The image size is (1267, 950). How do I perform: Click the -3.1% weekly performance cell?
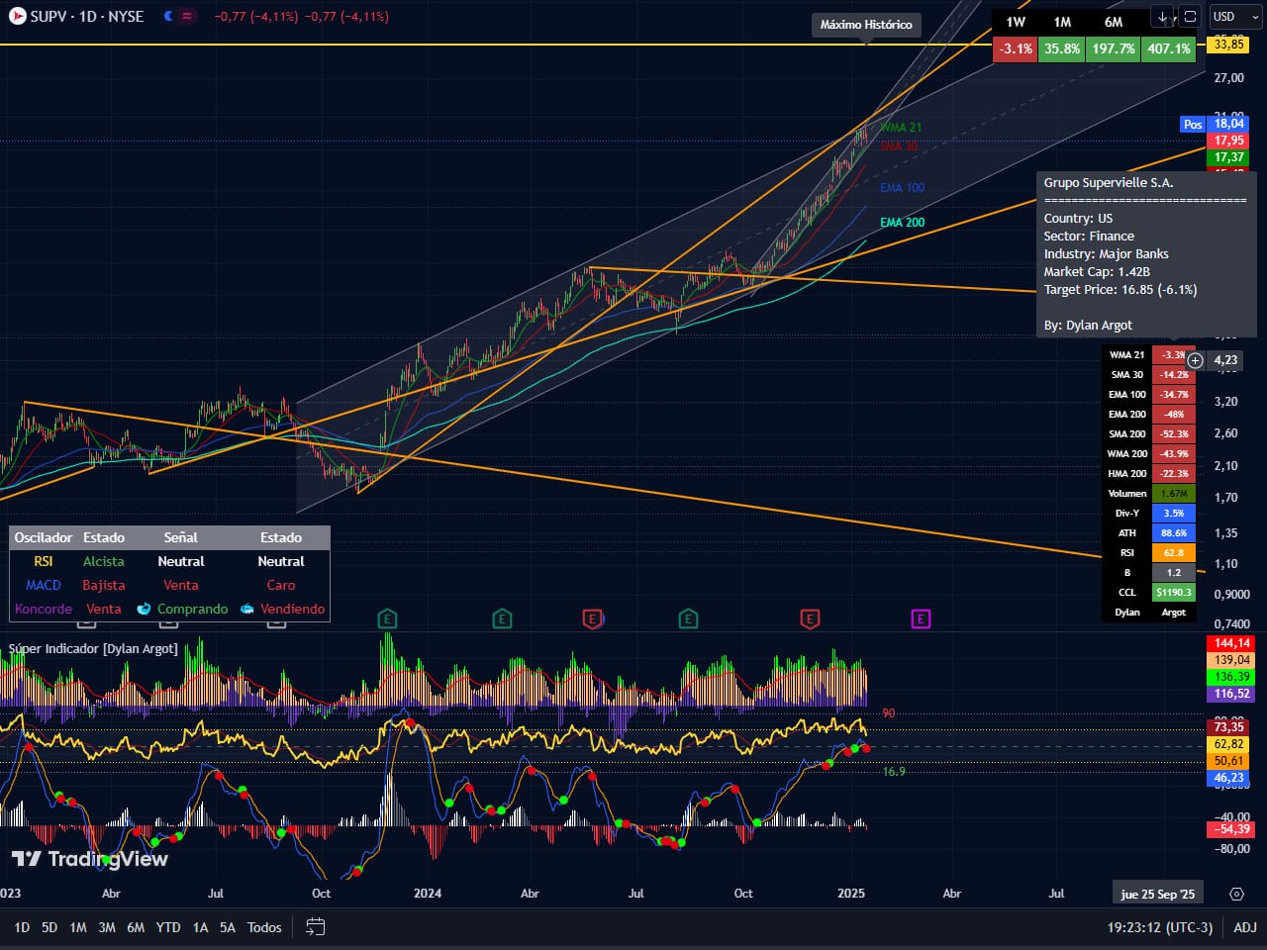(1016, 48)
